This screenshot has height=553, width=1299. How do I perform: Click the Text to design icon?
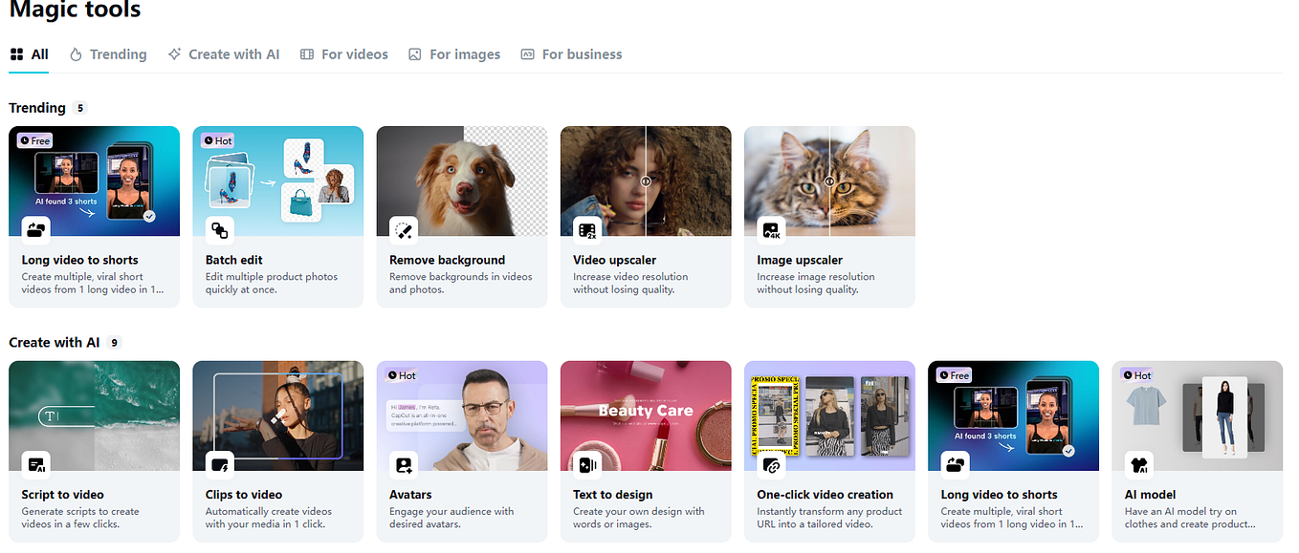[x=587, y=464]
